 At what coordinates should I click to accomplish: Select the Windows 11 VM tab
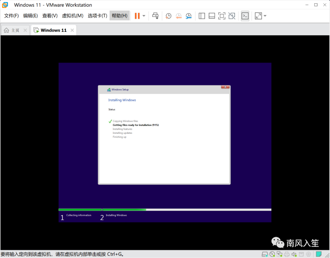point(53,30)
